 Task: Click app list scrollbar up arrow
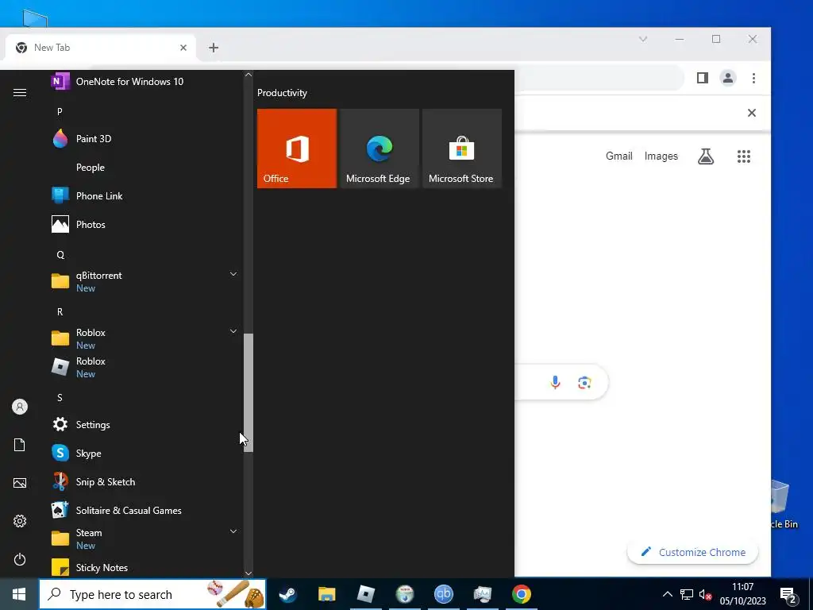tap(249, 75)
